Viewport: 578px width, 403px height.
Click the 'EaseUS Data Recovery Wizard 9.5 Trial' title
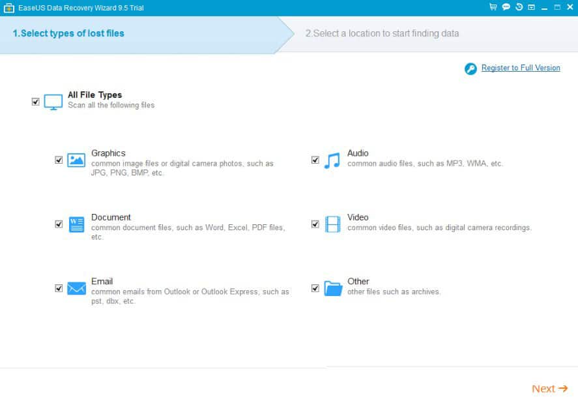81,8
